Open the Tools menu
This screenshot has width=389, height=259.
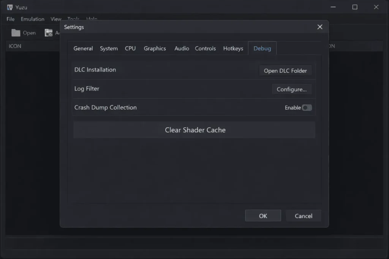click(73, 19)
